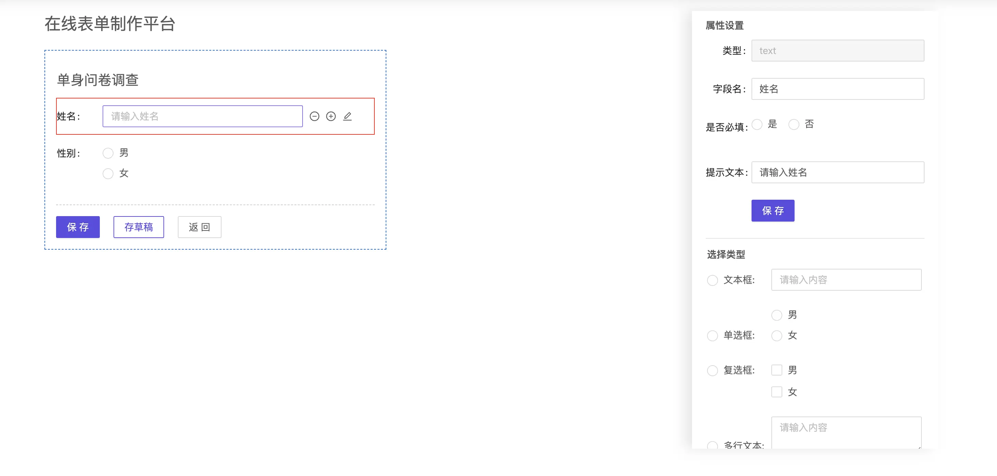Click the 存草稿 button

tap(138, 227)
